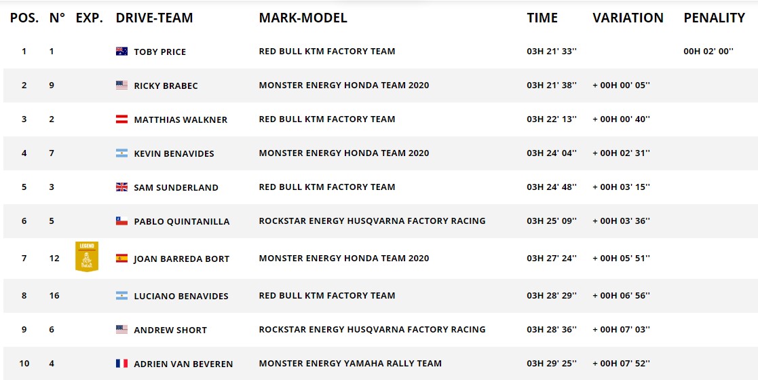Sort by the TIME column header

pyautogui.click(x=542, y=18)
